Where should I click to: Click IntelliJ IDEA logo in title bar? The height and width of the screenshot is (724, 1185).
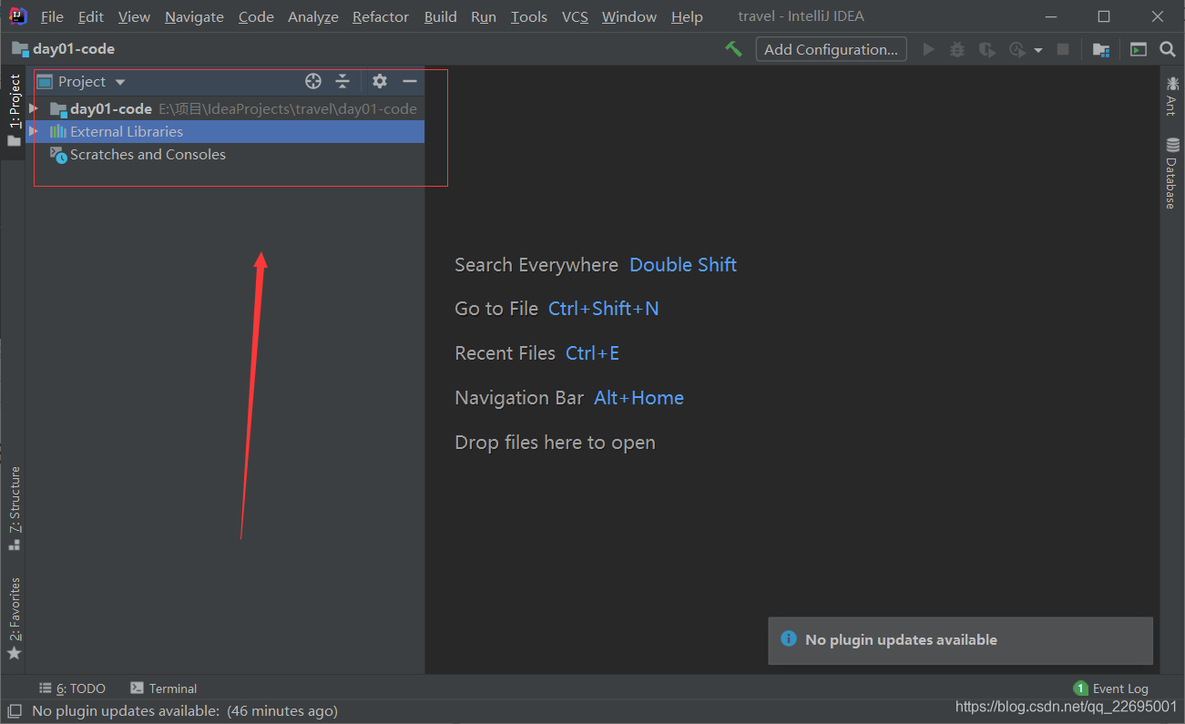pos(17,16)
